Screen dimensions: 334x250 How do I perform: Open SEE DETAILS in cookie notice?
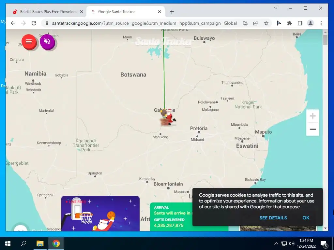(x=273, y=218)
